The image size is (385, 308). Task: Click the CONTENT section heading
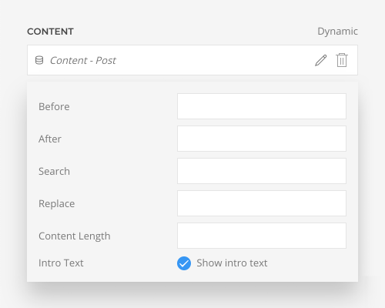tap(50, 32)
